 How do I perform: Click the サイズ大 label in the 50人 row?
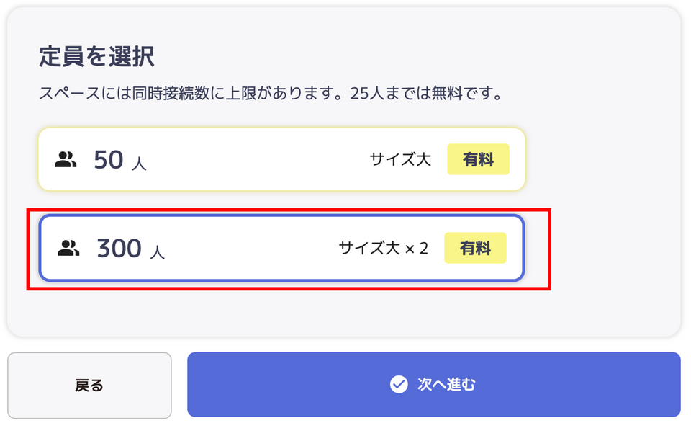(400, 159)
